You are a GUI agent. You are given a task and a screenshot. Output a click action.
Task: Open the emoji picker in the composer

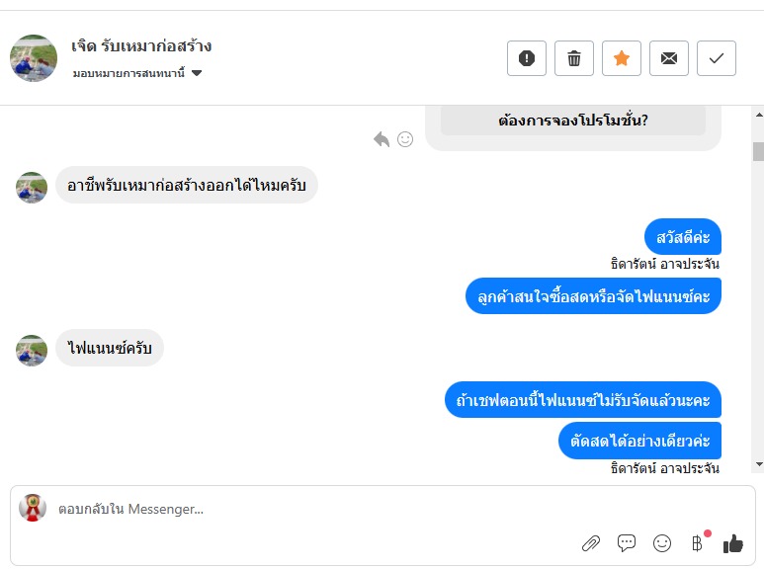pos(662,542)
